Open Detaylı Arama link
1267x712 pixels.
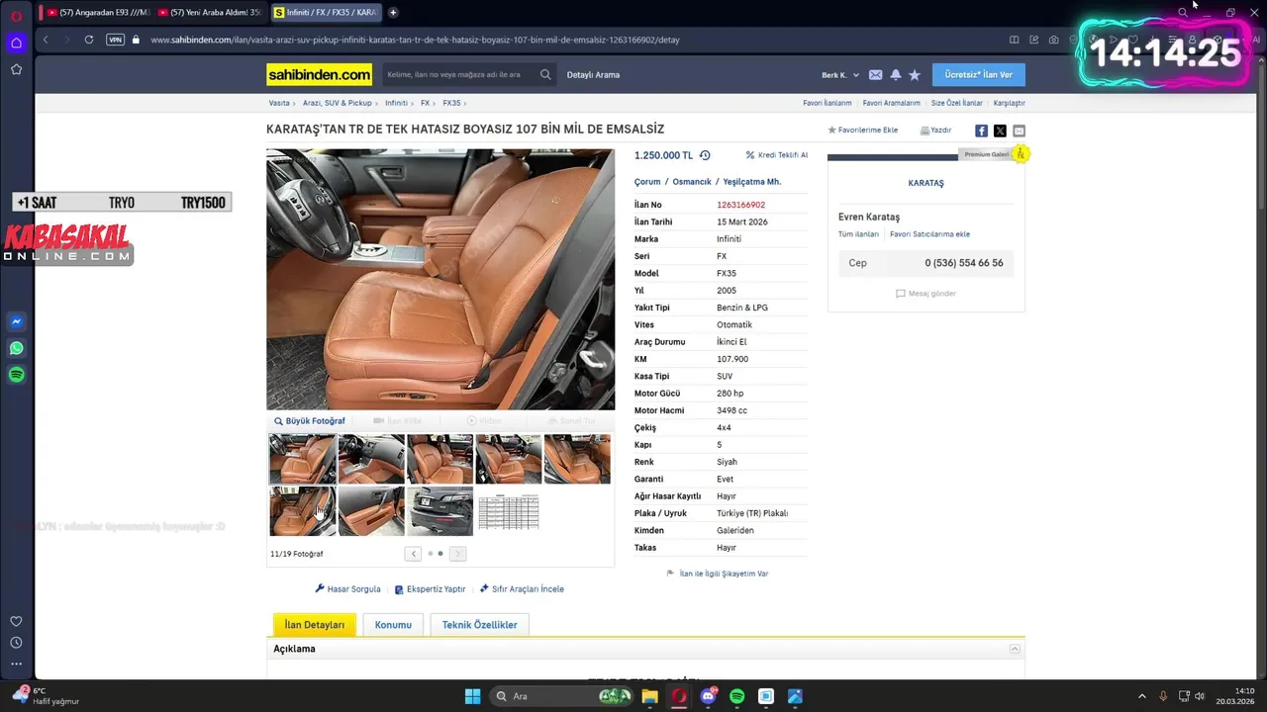[593, 75]
